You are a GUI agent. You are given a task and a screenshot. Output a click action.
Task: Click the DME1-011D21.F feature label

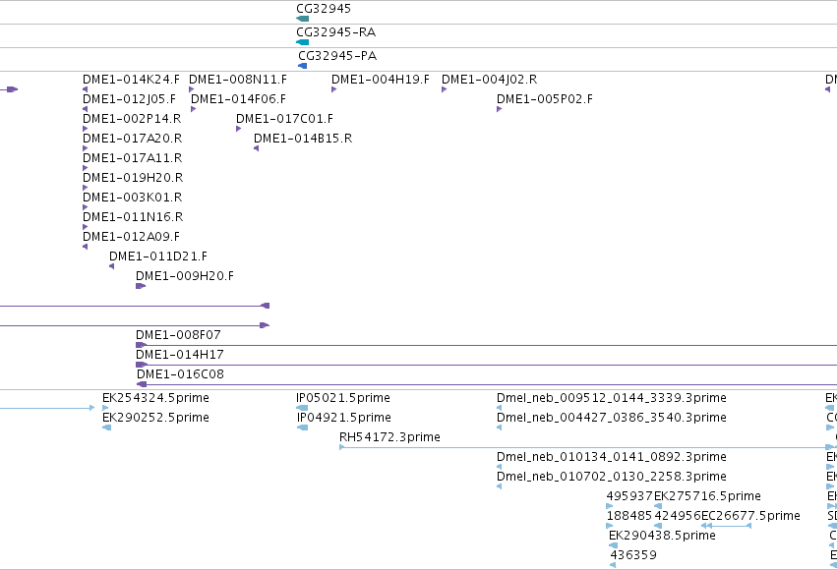pyautogui.click(x=158, y=256)
